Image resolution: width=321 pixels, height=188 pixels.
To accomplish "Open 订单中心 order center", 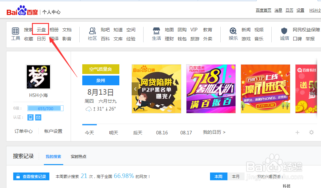I will (24, 131).
